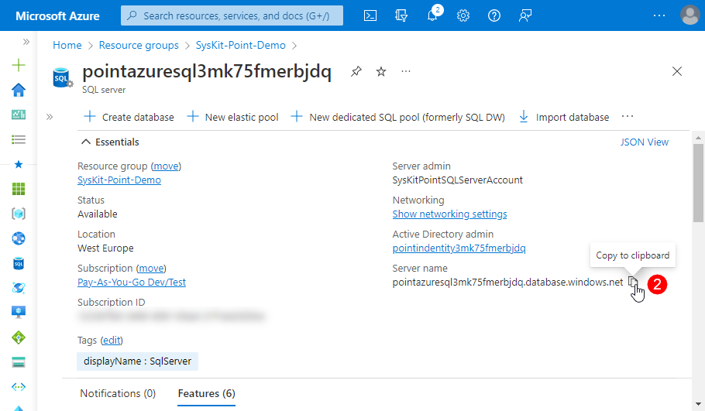This screenshot has width=705, height=411.
Task: Open JSON View link
Action: (645, 142)
